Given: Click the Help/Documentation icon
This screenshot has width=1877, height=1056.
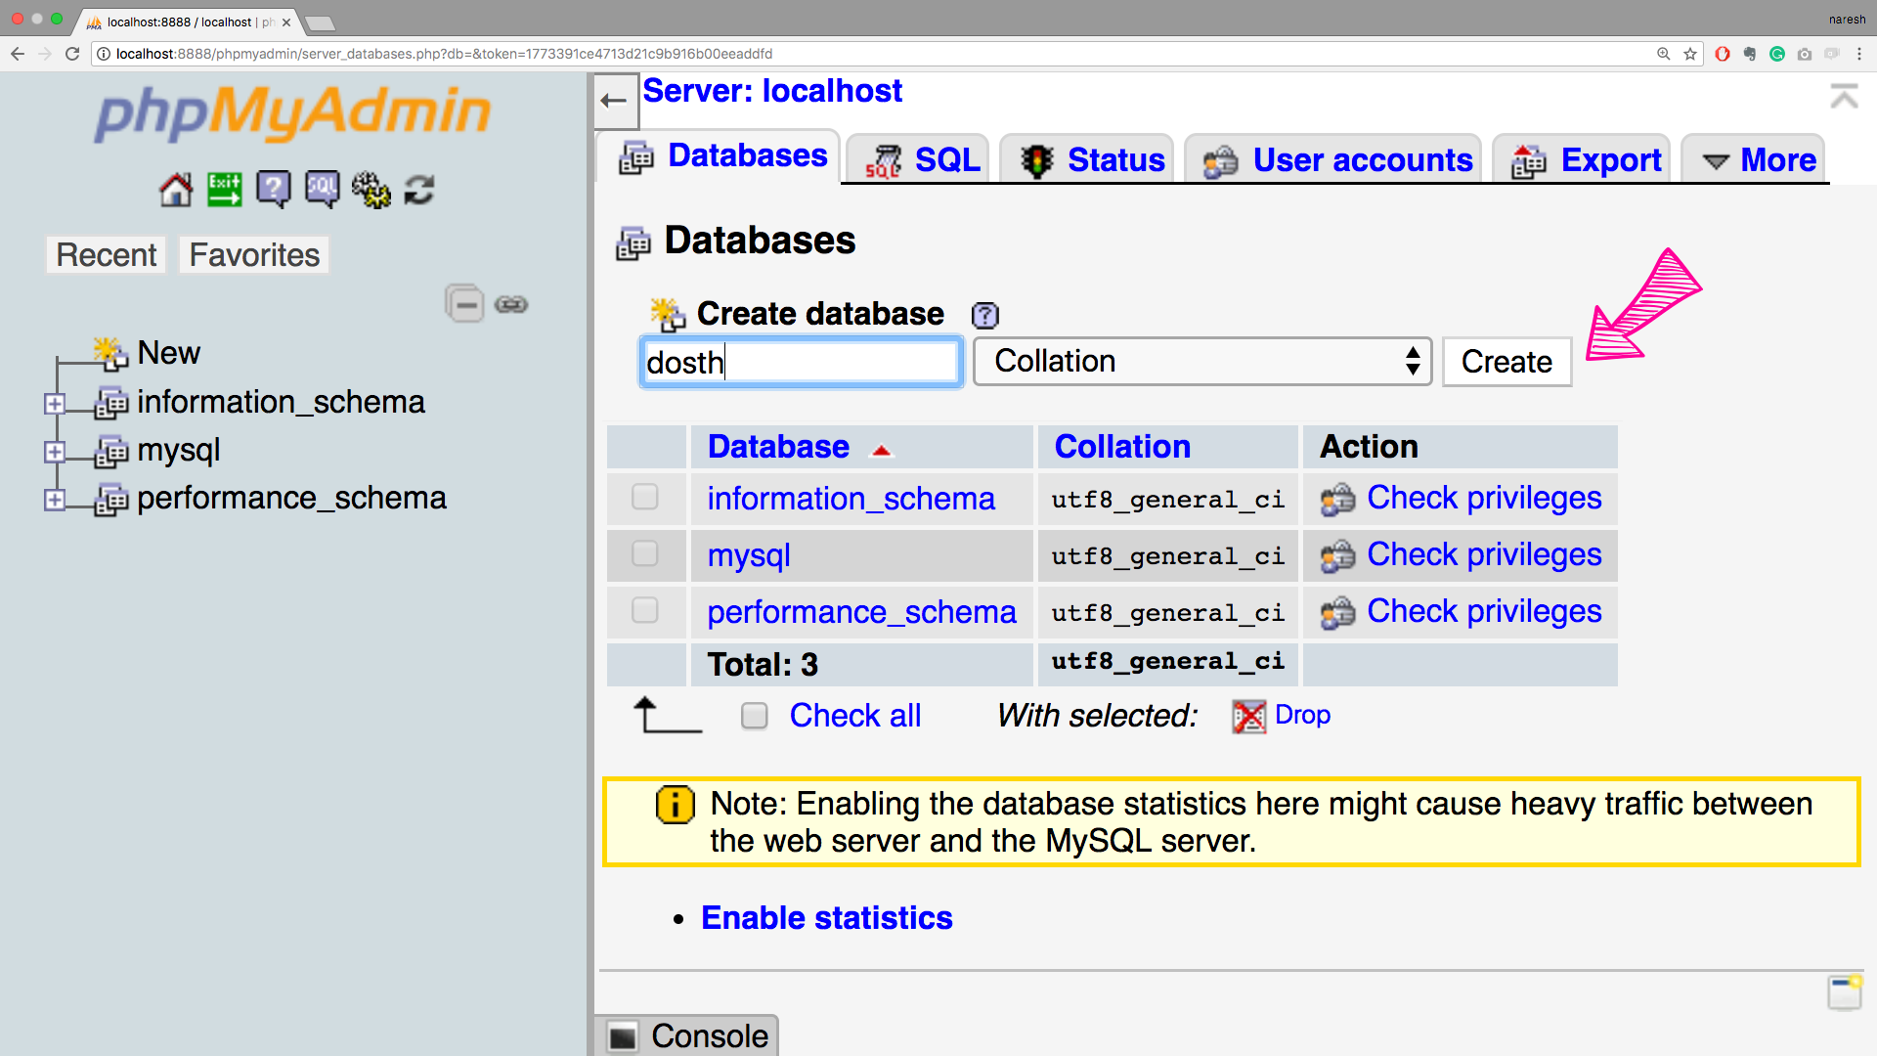Looking at the screenshot, I should [274, 190].
